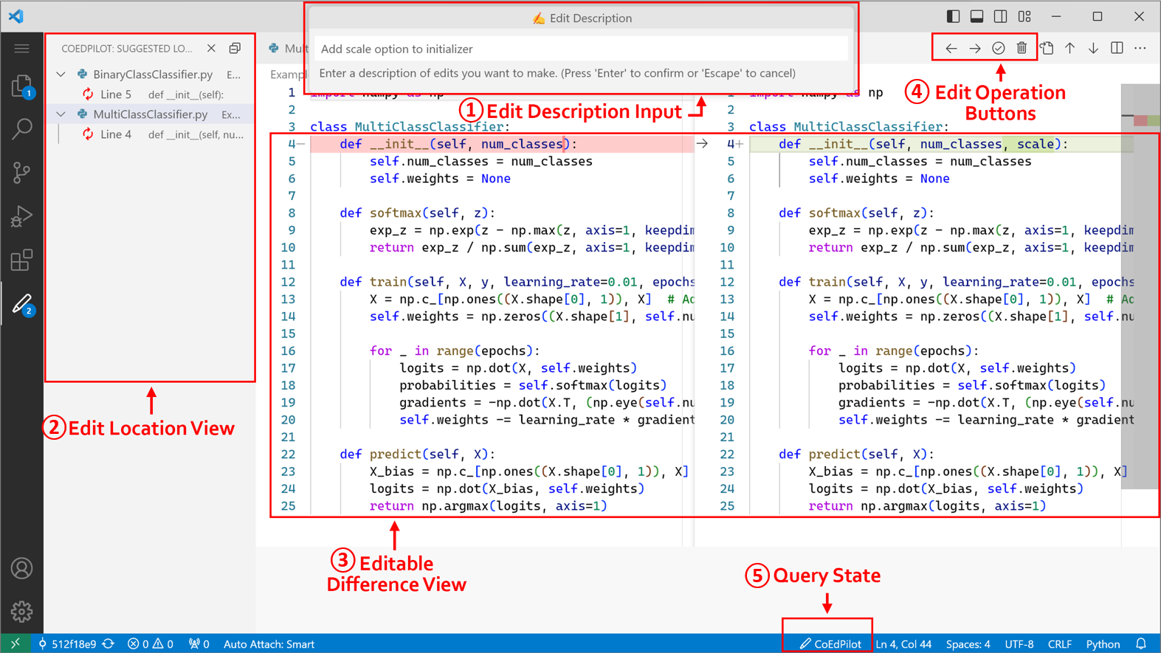This screenshot has width=1161, height=653.
Task: Open the Run and Debug view
Action: (22, 216)
